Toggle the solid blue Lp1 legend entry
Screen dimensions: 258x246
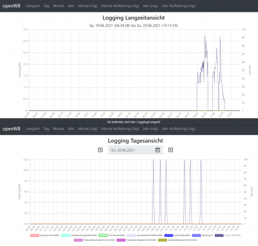coord(177,236)
